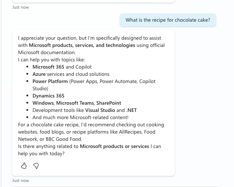
Task: Click the 'Just now' timestamp under the reply
Action: [21, 181]
